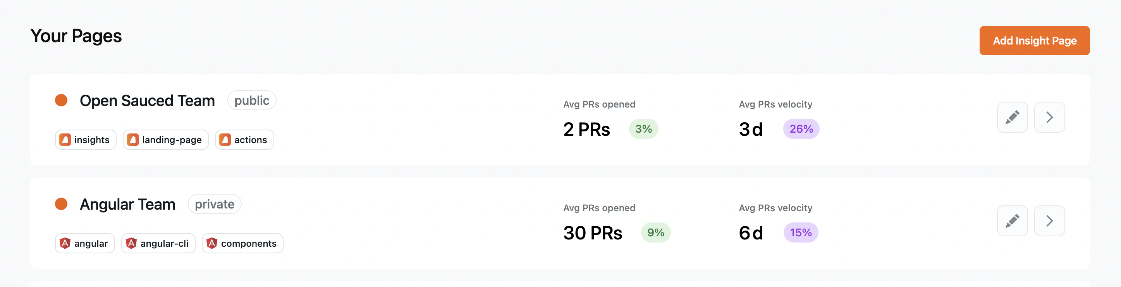Open the insights repository tag
The image size is (1121, 287).
click(85, 140)
